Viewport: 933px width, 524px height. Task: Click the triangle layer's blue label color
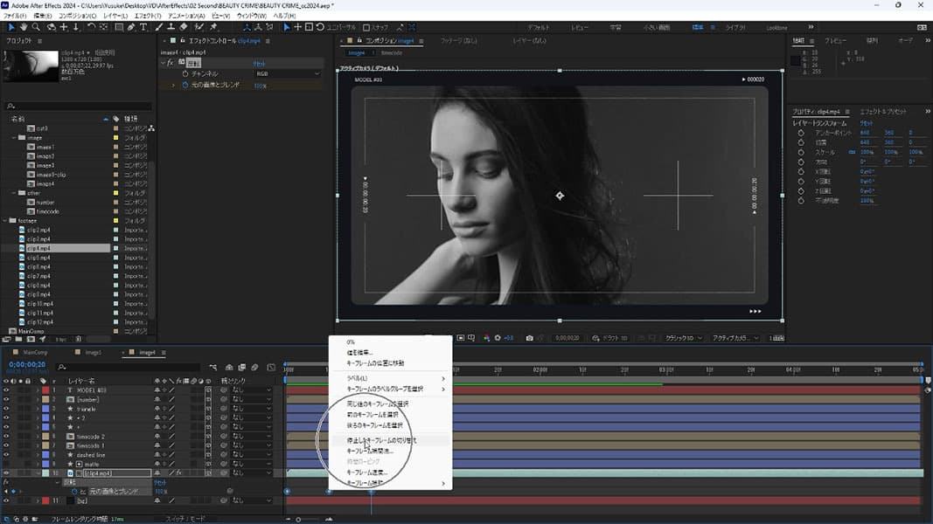pos(44,409)
